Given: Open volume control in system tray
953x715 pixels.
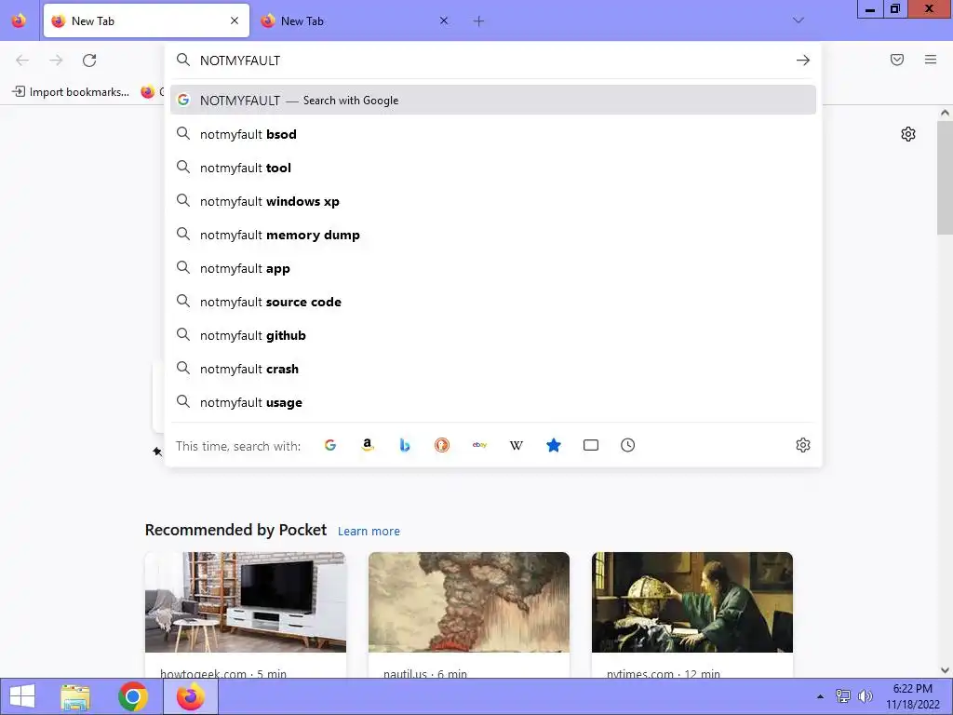Looking at the screenshot, I should [865, 696].
